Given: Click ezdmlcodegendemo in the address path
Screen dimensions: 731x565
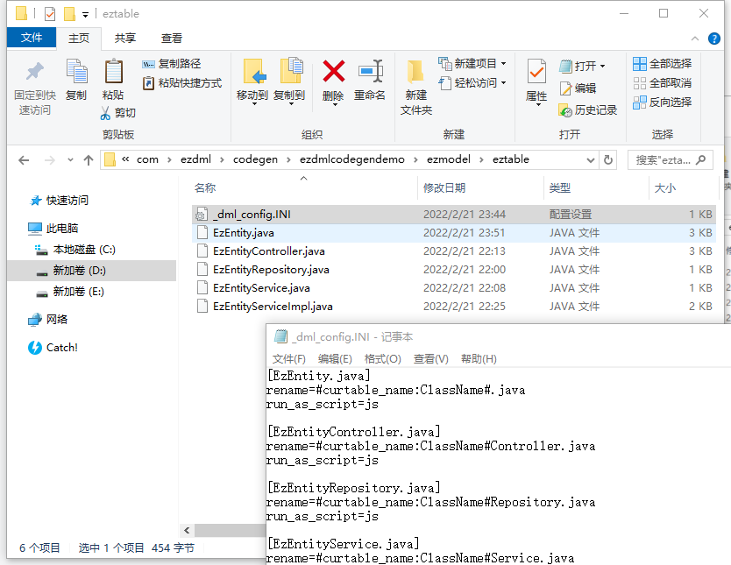Looking at the screenshot, I should point(352,159).
